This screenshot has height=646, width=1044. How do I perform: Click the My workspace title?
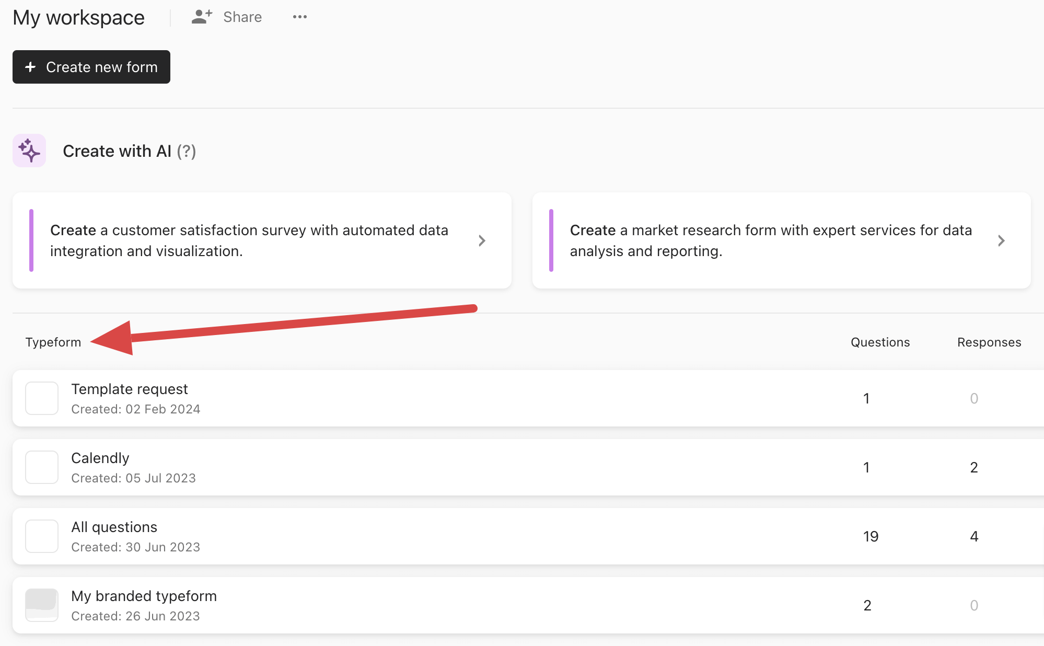78,18
